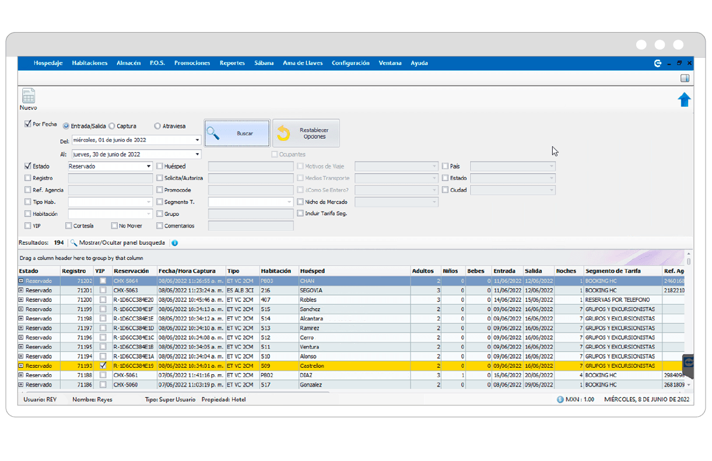The width and height of the screenshot is (712, 461).
Task: Enable the Promocode checkbox
Action: click(x=160, y=190)
